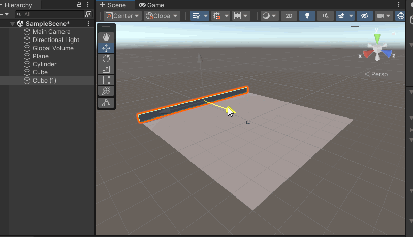Viewport: 413px width, 237px height.
Task: Open the SampleScene context menu dots
Action: tap(88, 24)
